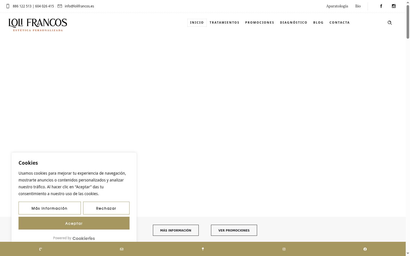Click the scrollbar up arrow
This screenshot has height=256, width=410.
click(408, 2)
